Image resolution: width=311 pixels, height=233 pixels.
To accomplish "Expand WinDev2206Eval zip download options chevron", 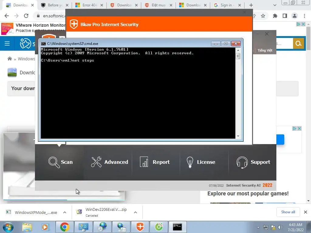I will tap(135, 212).
